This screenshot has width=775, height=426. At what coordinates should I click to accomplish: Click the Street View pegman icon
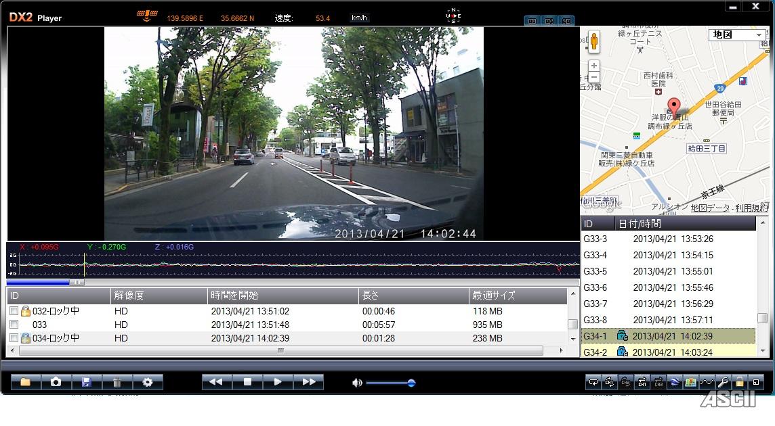(x=594, y=41)
